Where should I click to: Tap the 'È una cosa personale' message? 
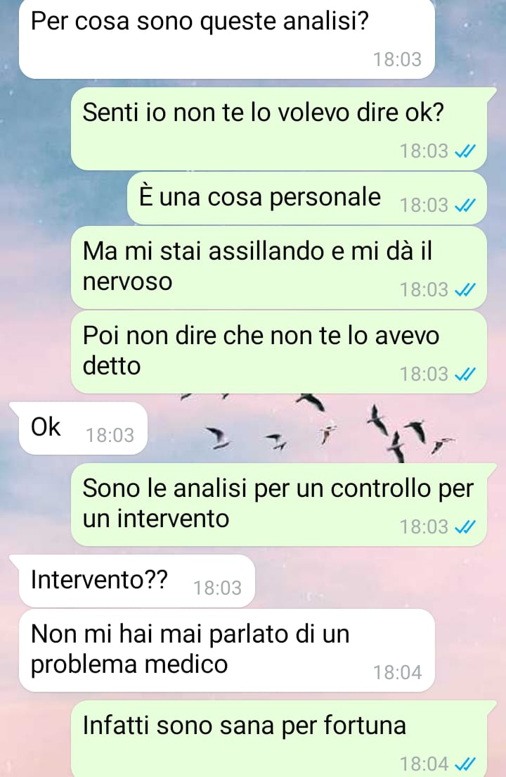[306, 198]
